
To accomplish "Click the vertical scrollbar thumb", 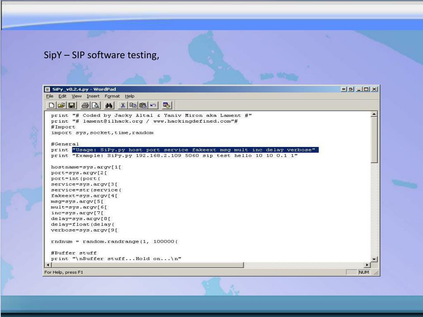I will (374, 140).
